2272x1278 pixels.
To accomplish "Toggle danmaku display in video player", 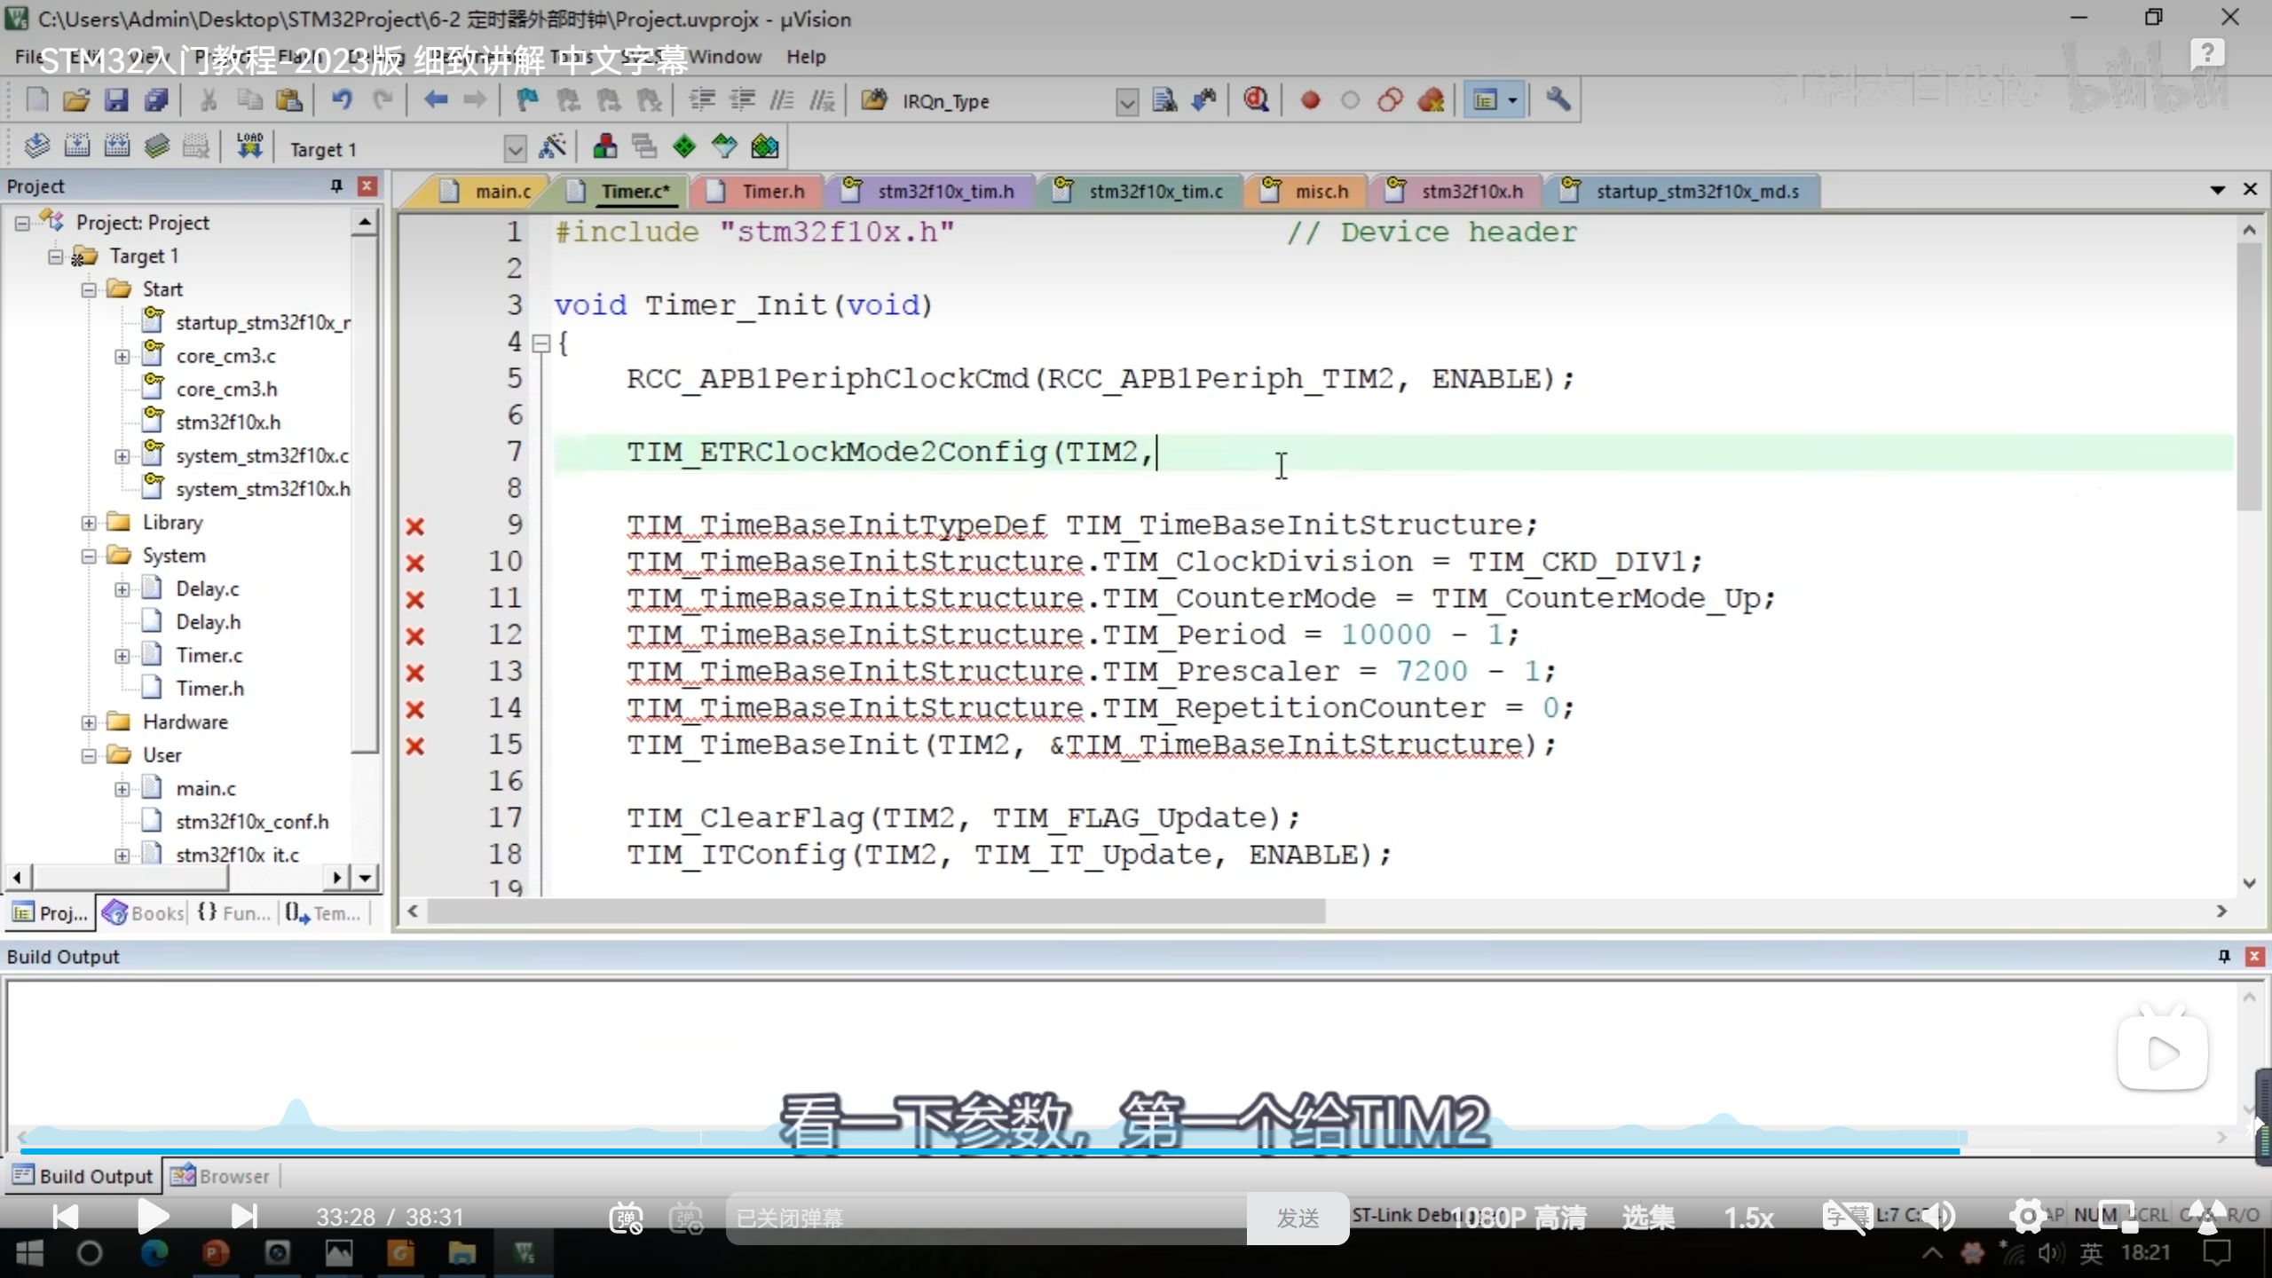I will tap(626, 1218).
